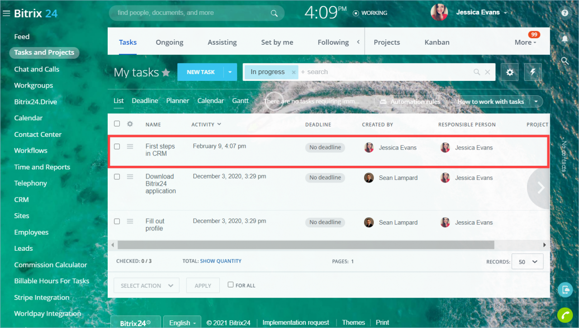Open CRM in the left sidebar
The image size is (579, 328).
21,199
